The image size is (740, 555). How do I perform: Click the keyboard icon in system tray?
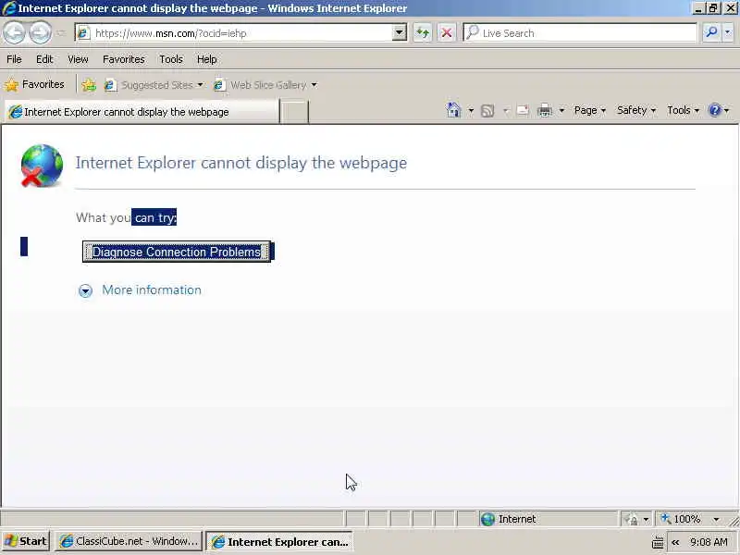tap(658, 542)
